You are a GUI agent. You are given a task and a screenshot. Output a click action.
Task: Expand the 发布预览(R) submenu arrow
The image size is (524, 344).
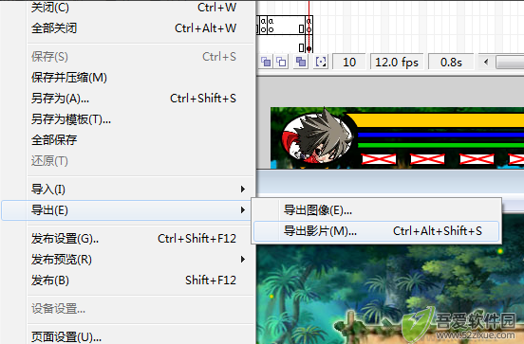coord(243,260)
